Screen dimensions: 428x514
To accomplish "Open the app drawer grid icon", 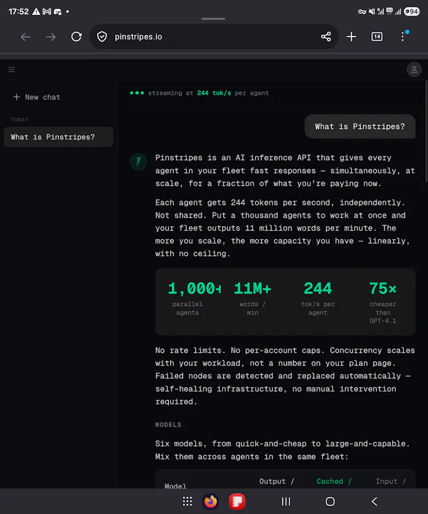I will coord(187,501).
